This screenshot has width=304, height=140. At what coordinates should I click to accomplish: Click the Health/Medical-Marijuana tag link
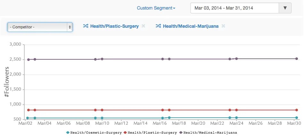pyautogui.click(x=190, y=26)
